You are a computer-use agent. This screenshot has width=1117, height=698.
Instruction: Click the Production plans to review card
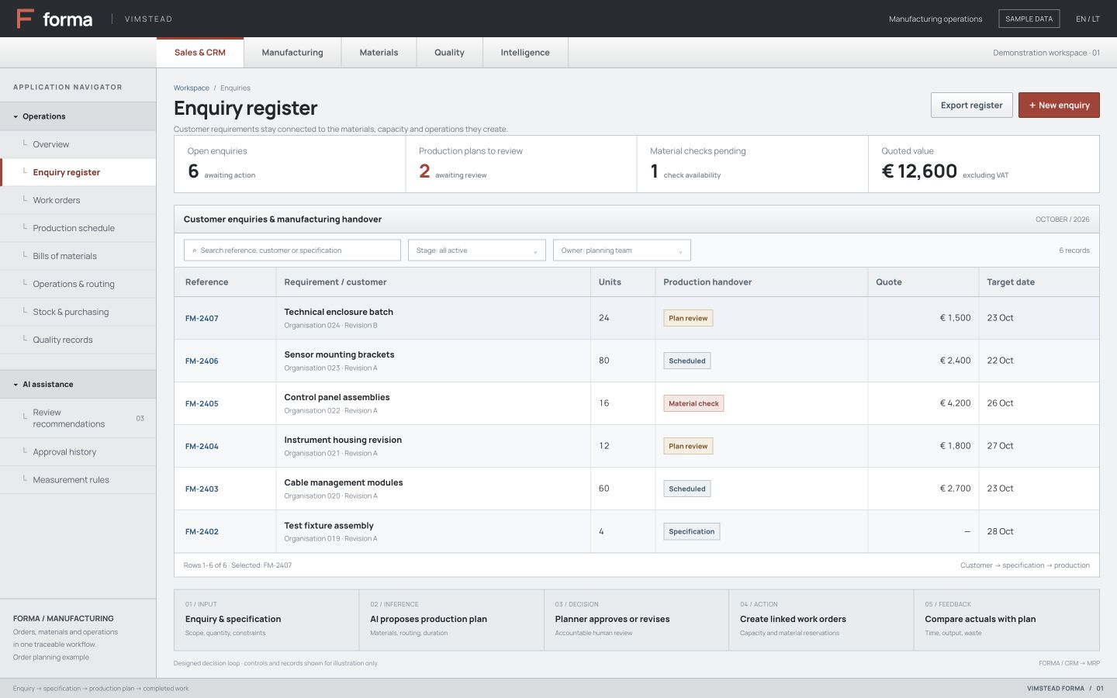pos(521,164)
